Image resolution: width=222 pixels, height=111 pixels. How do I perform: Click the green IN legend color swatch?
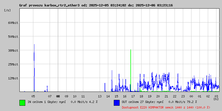pyautogui.click(x=22, y=103)
